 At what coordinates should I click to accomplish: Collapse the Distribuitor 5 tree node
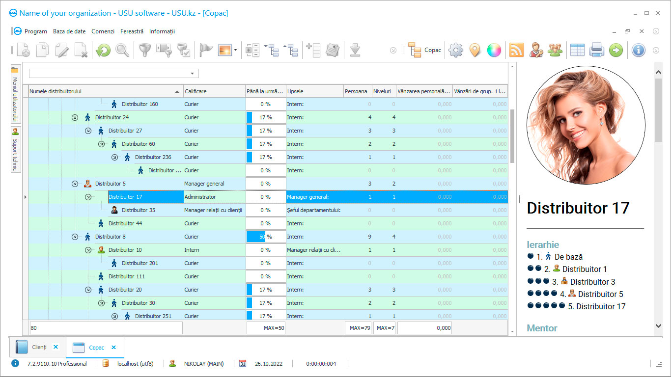[75, 184]
